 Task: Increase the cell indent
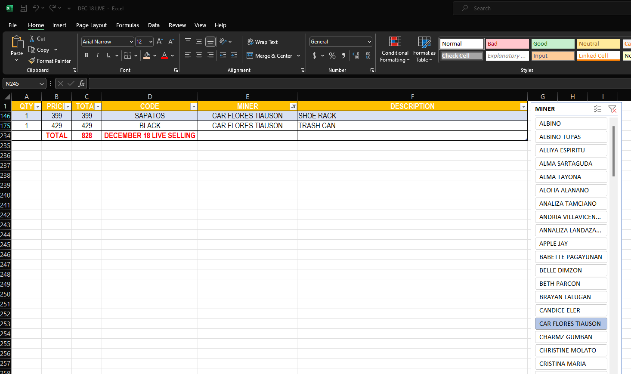pos(234,56)
